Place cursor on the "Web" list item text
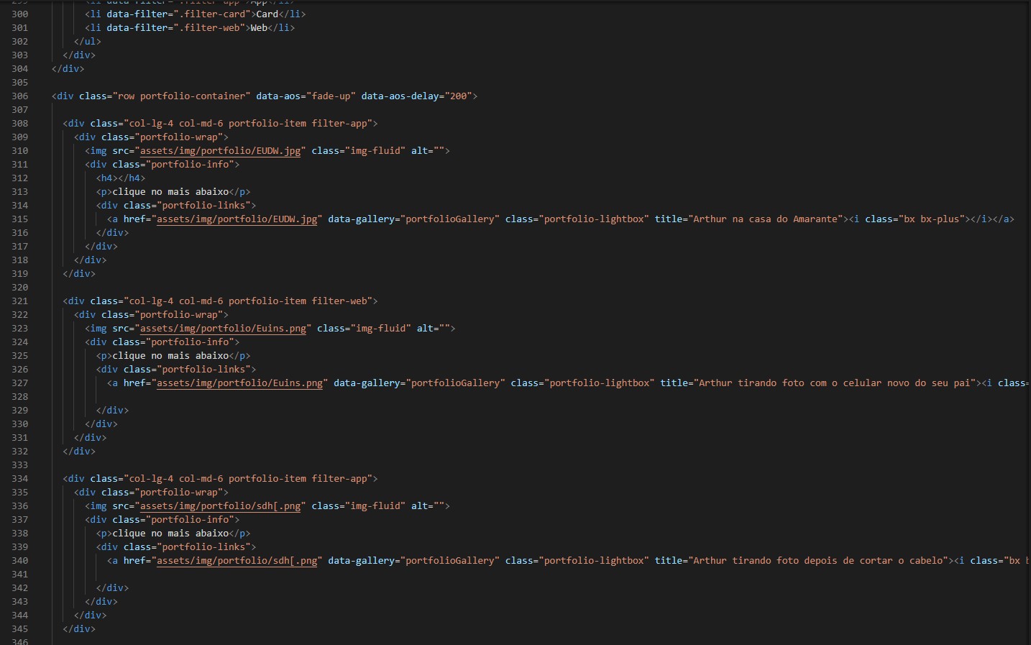The height and width of the screenshot is (645, 1031). 259,28
